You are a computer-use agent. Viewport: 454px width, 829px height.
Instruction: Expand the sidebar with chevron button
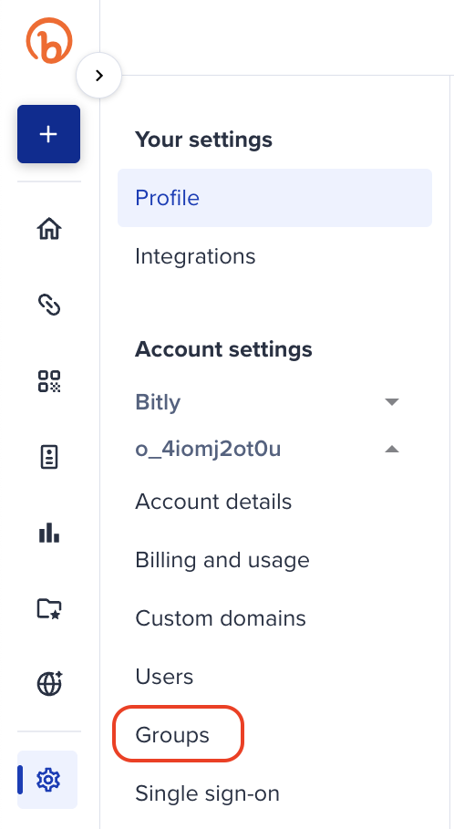(x=98, y=76)
